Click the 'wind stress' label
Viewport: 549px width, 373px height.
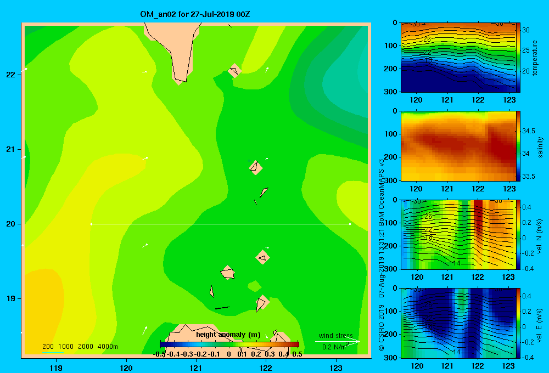point(335,336)
